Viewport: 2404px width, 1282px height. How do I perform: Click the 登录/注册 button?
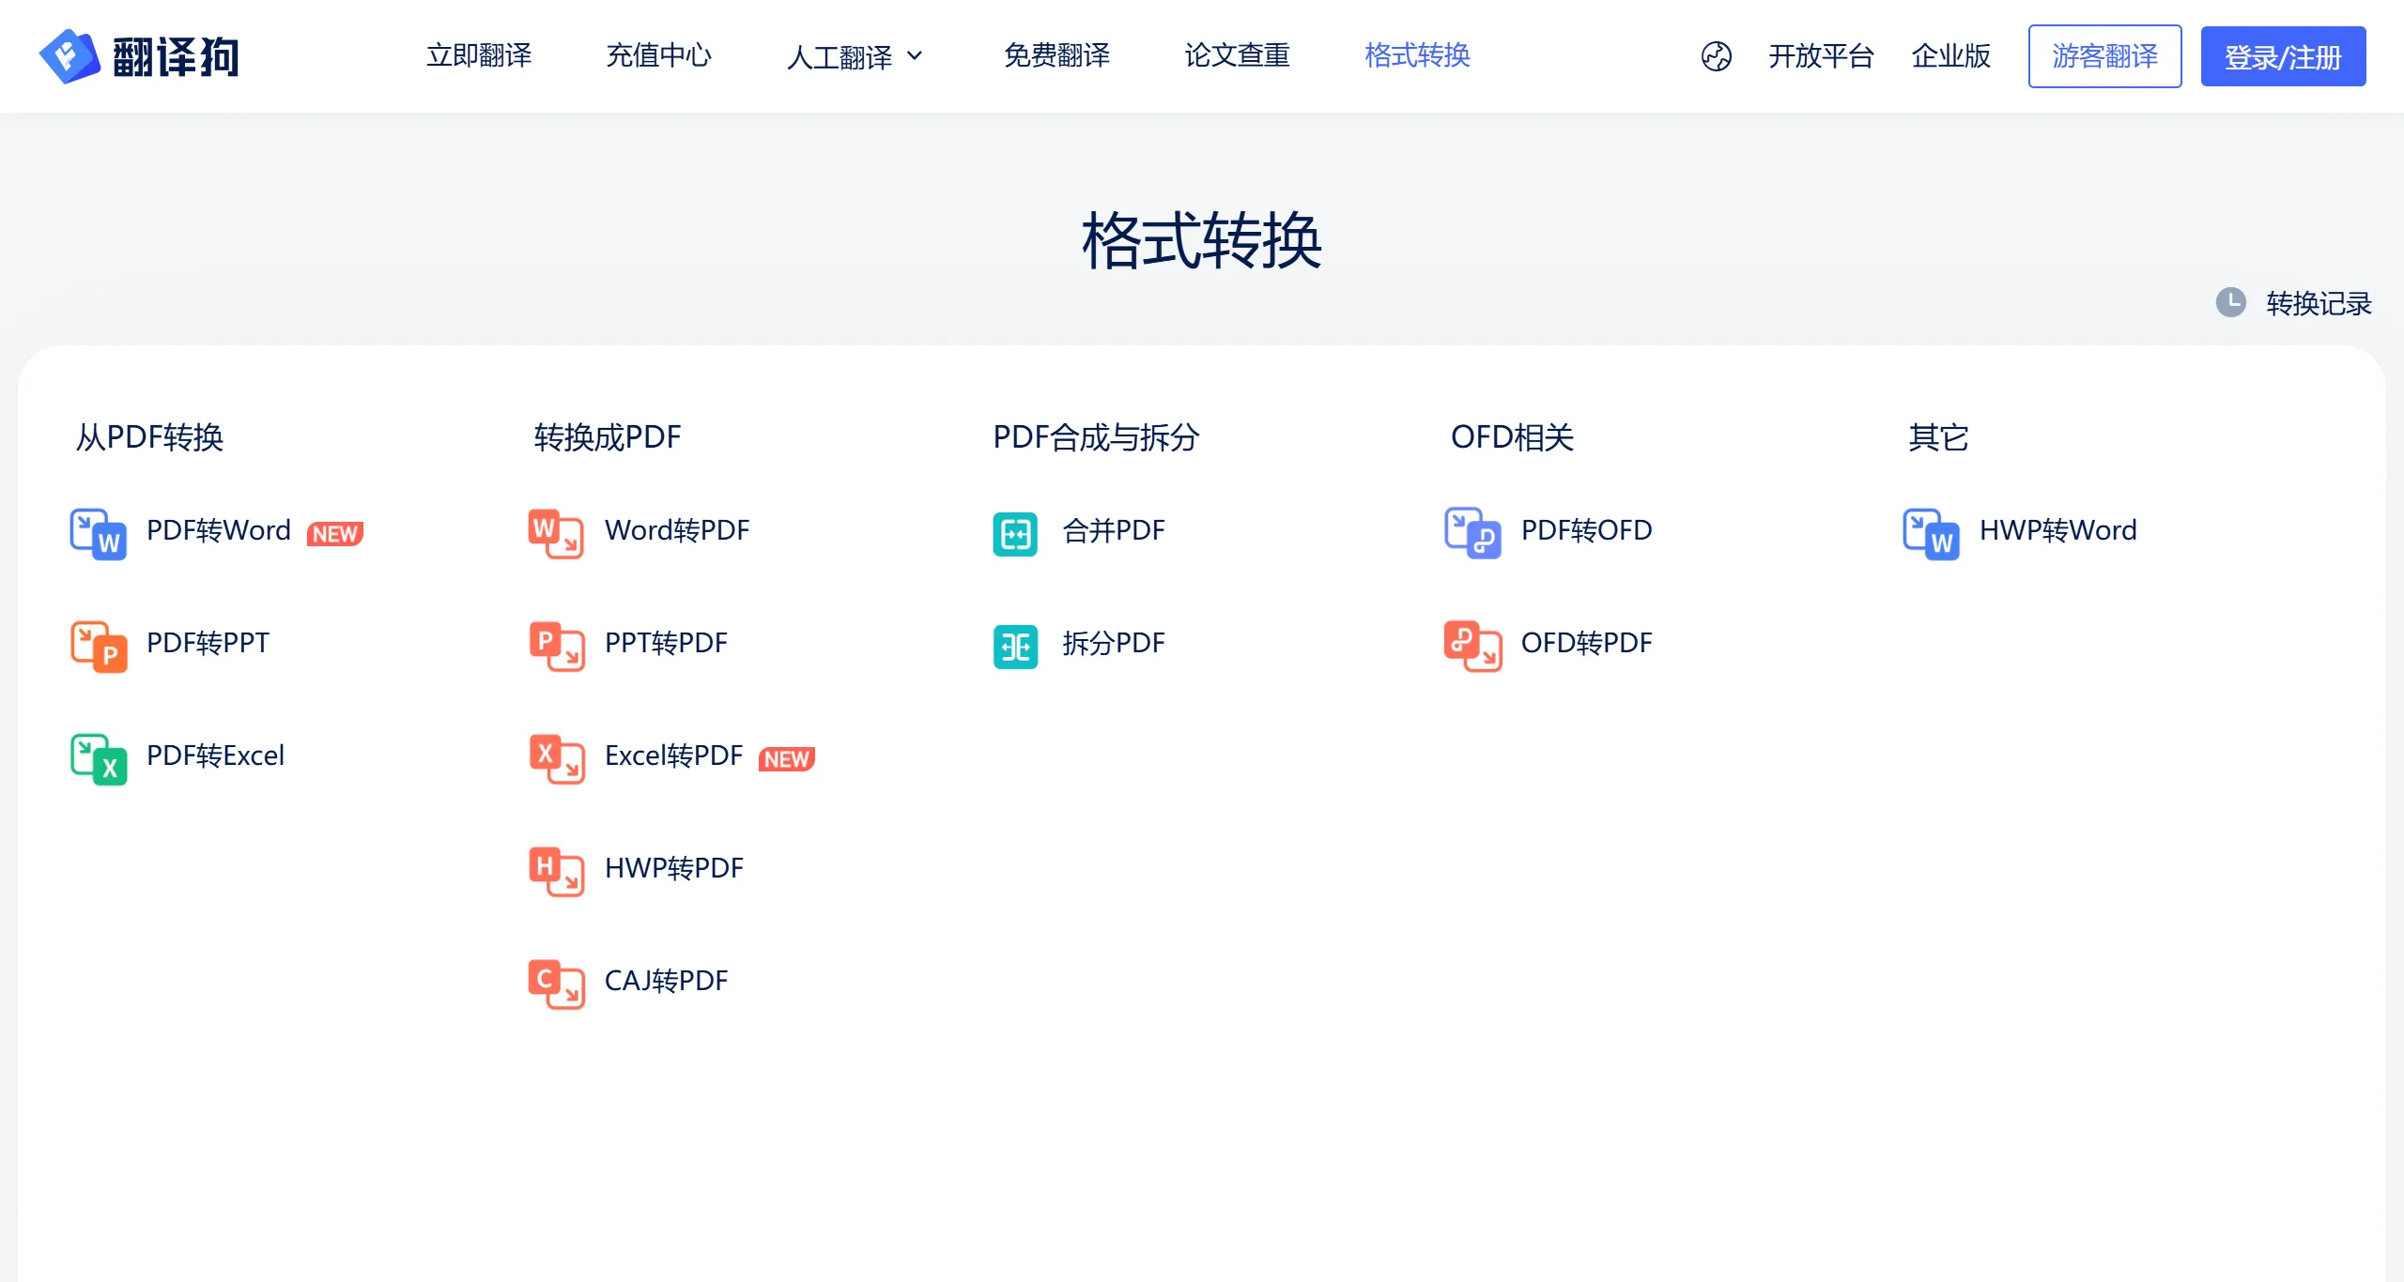2283,56
